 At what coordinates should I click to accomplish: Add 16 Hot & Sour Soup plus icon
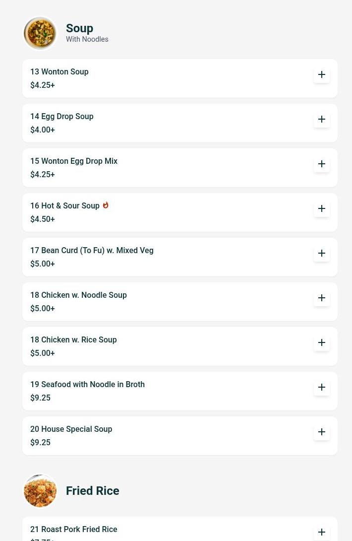tap(321, 209)
